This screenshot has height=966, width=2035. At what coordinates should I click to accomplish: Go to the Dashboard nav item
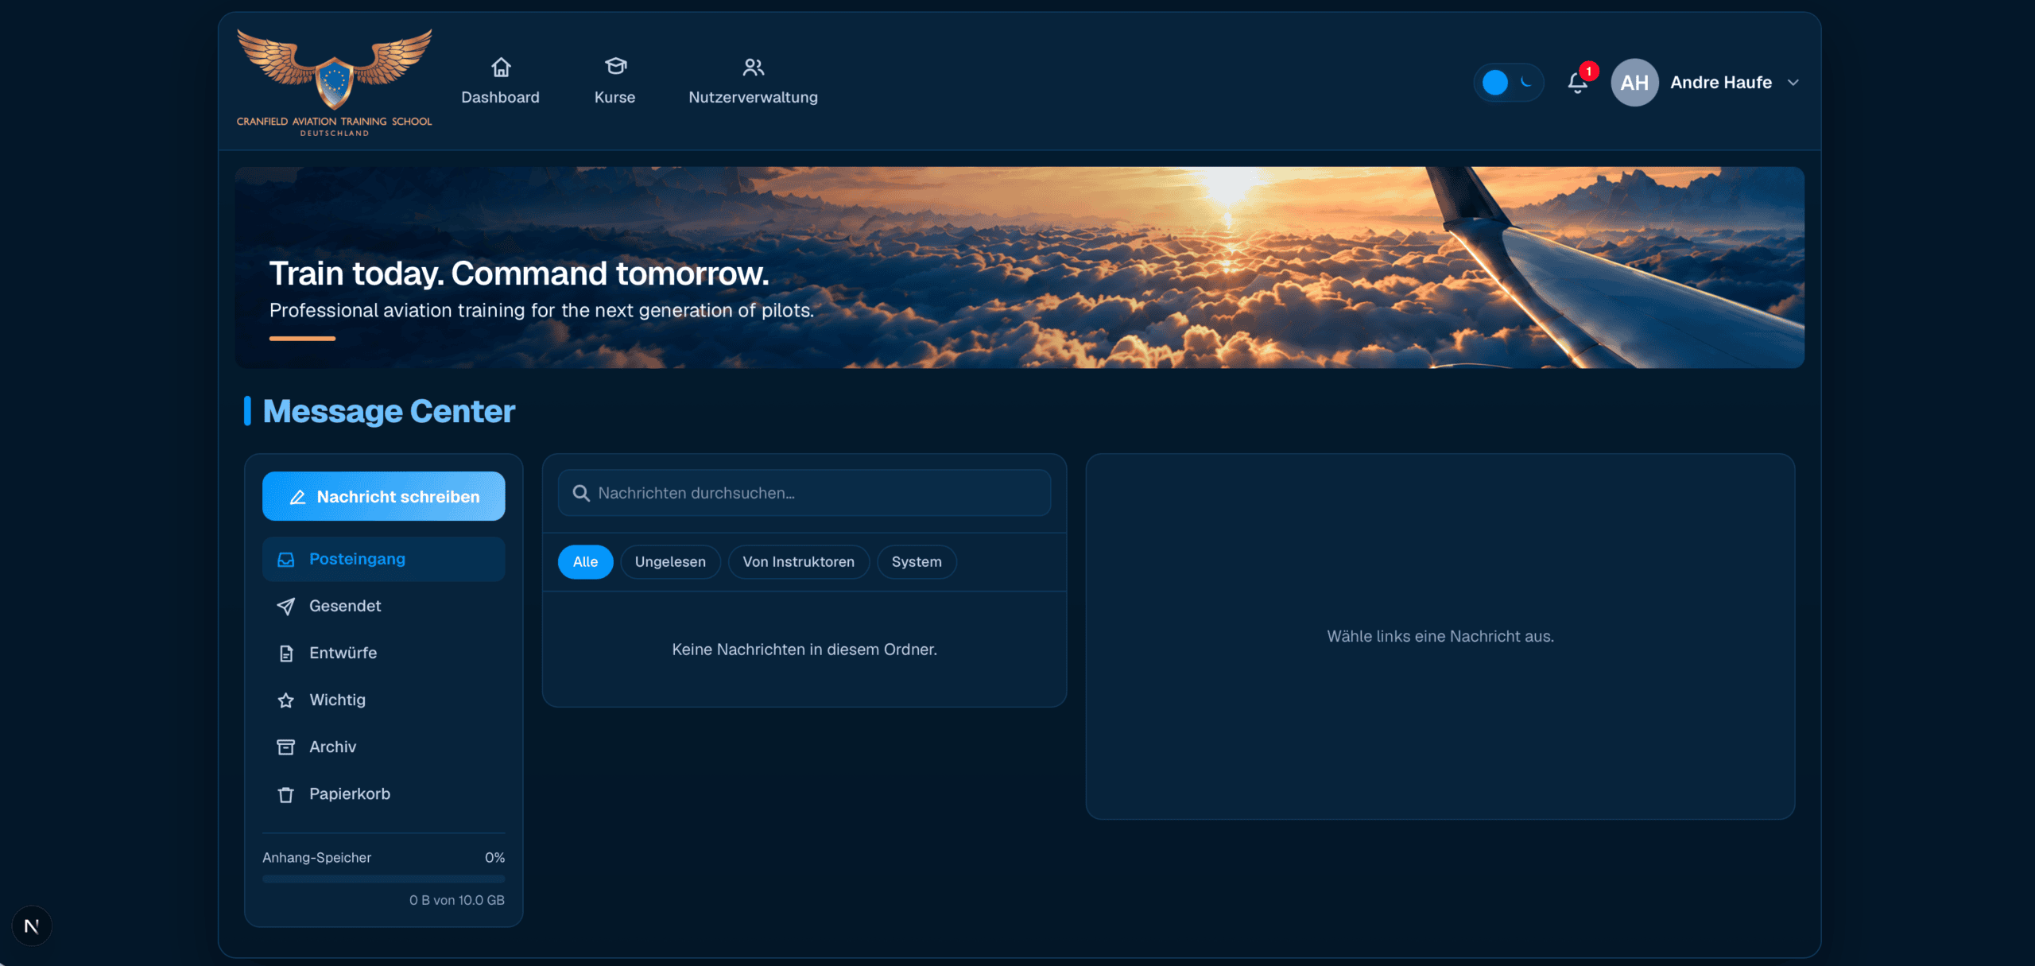pyautogui.click(x=500, y=81)
